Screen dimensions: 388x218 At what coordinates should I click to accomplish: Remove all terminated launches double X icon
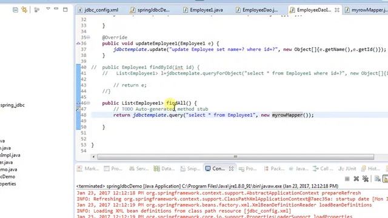(x=366, y=179)
